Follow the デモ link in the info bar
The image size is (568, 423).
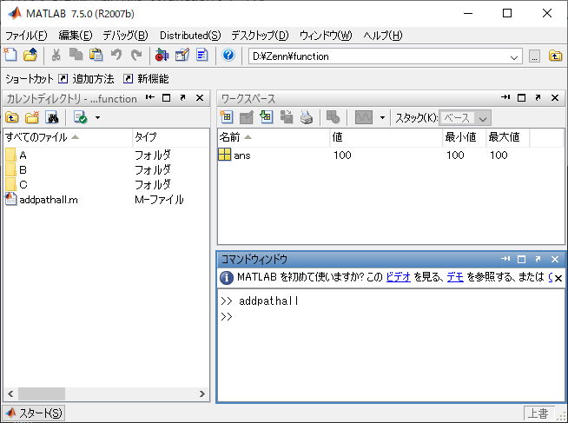pos(455,277)
